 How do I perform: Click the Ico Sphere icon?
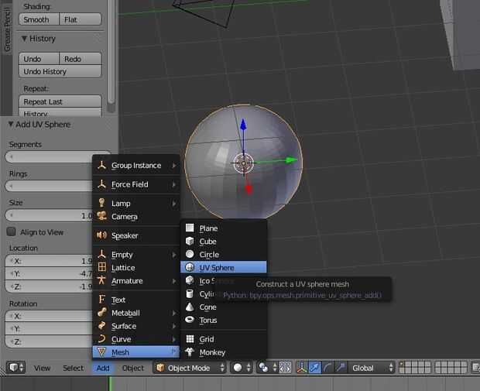point(190,280)
